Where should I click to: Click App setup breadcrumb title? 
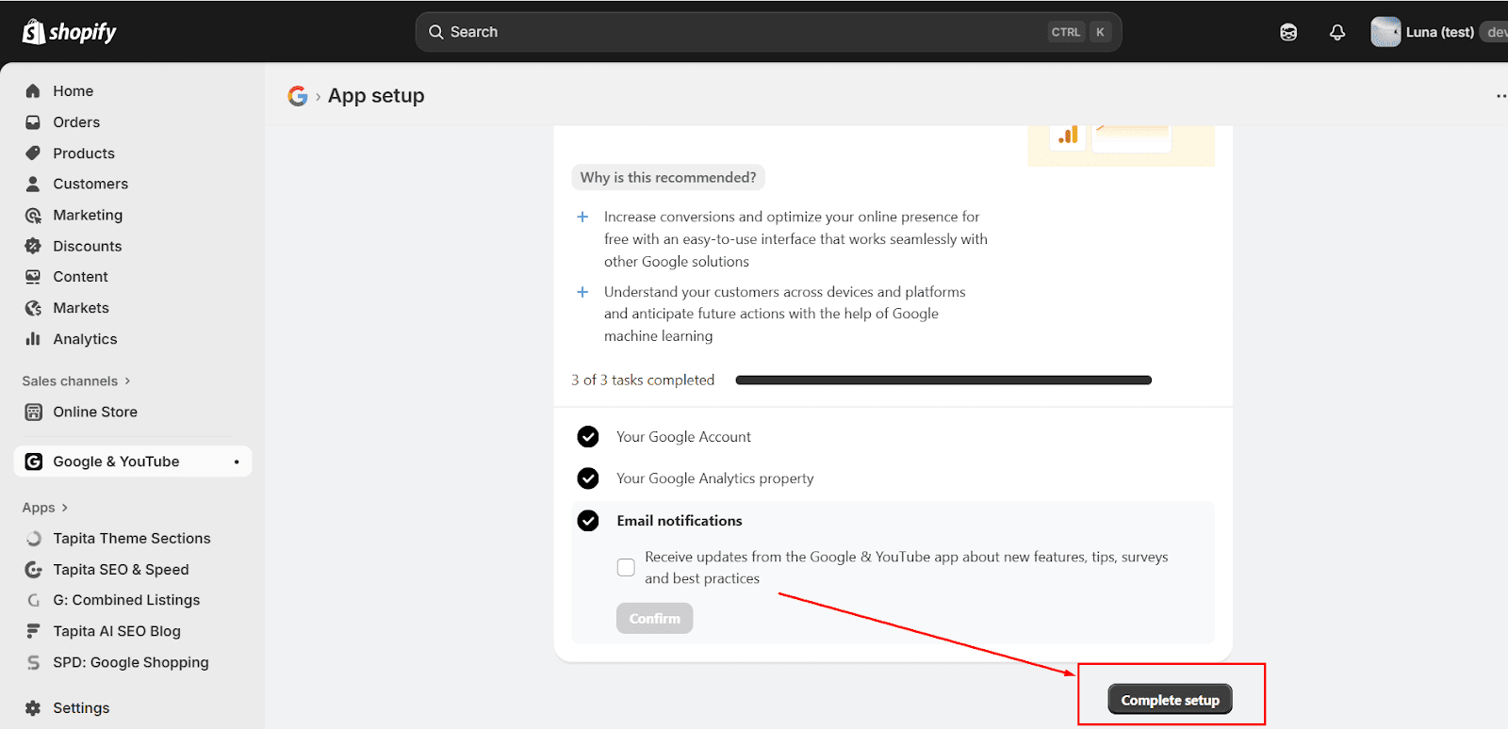[376, 96]
